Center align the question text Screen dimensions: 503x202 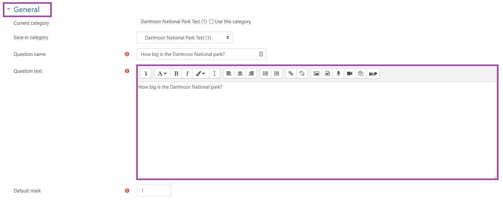pyautogui.click(x=240, y=74)
